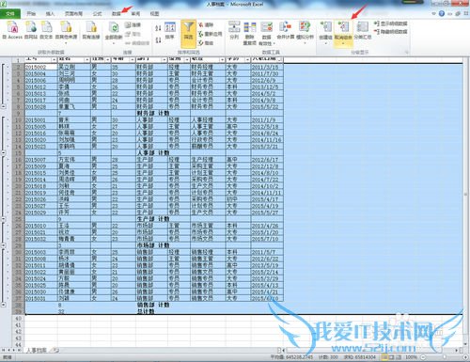
Task: Click zoom out minus button
Action: click(x=423, y=357)
